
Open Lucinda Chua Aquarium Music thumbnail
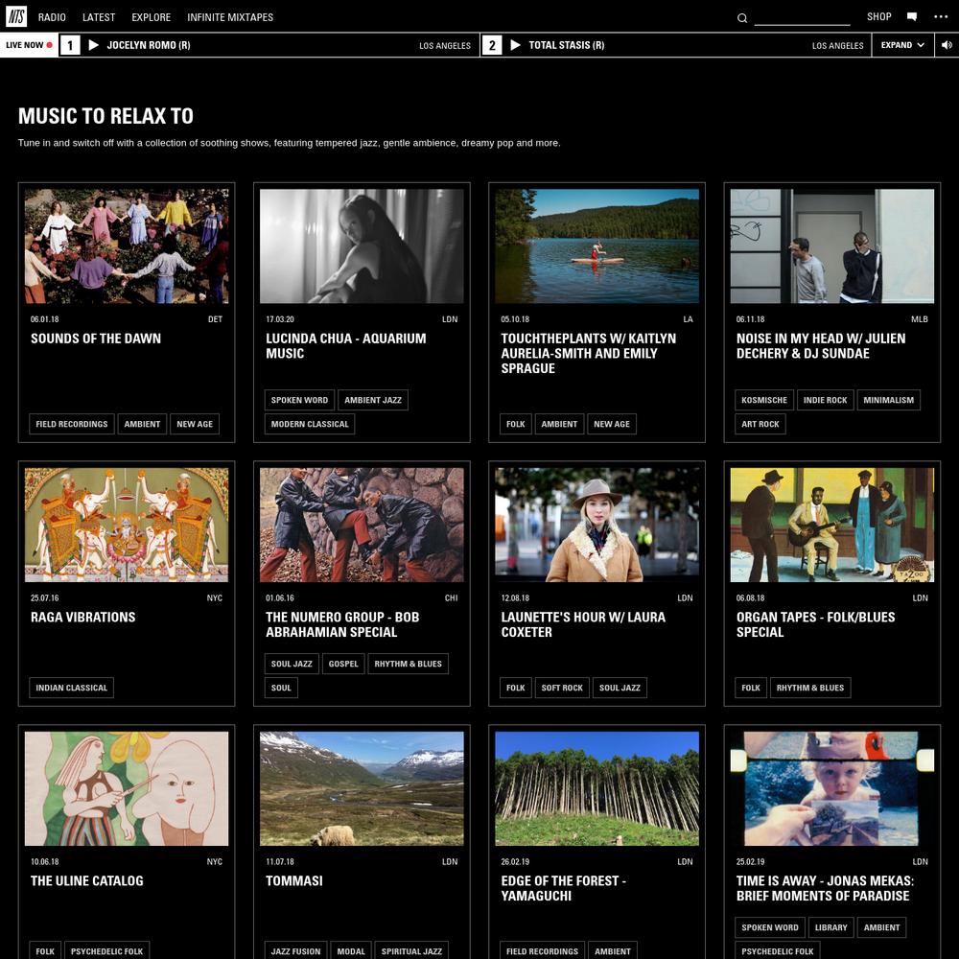pyautogui.click(x=362, y=246)
